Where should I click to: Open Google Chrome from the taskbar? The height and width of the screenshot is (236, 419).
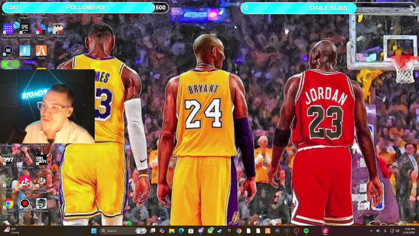[x=239, y=231]
